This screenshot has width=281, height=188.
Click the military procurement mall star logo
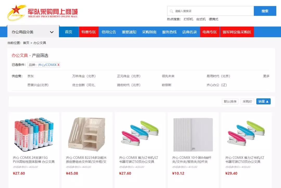pyautogui.click(x=16, y=12)
